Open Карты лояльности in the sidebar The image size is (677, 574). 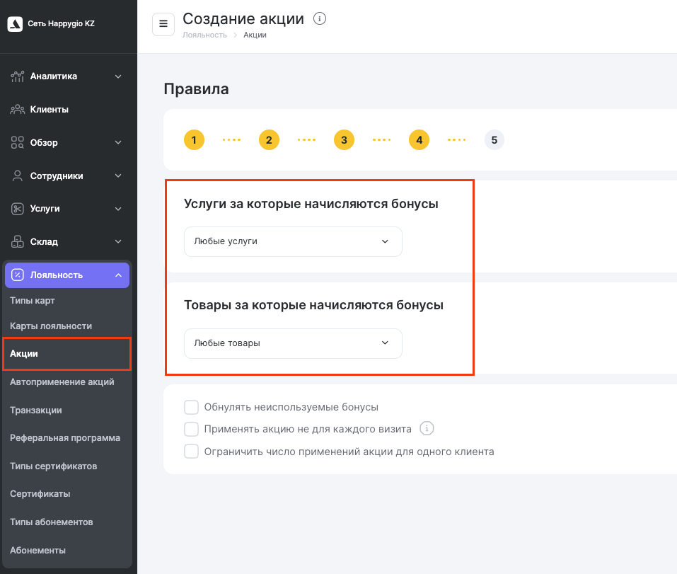[x=51, y=326]
